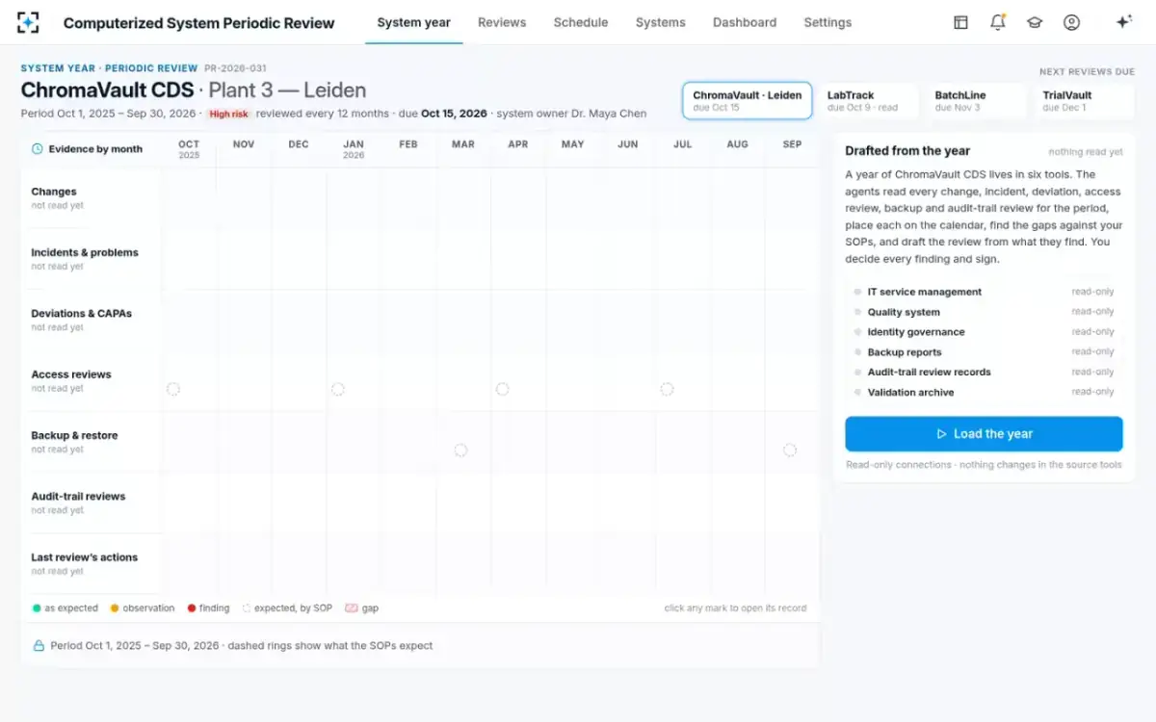
Task: Open the April expected Access reviews ring
Action: [x=503, y=389]
